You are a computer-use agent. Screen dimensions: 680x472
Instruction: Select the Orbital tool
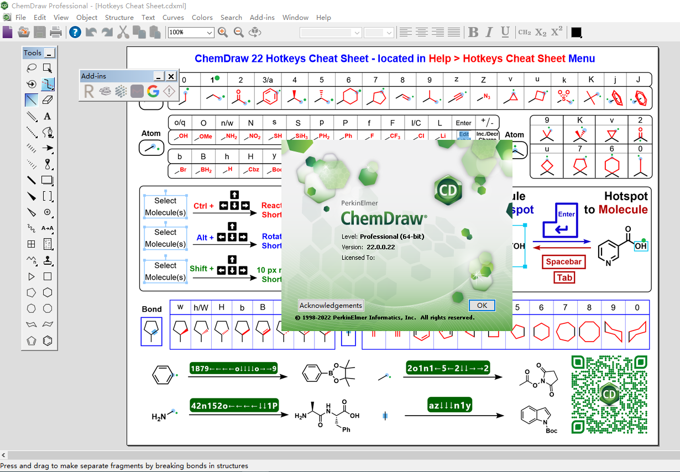48,164
